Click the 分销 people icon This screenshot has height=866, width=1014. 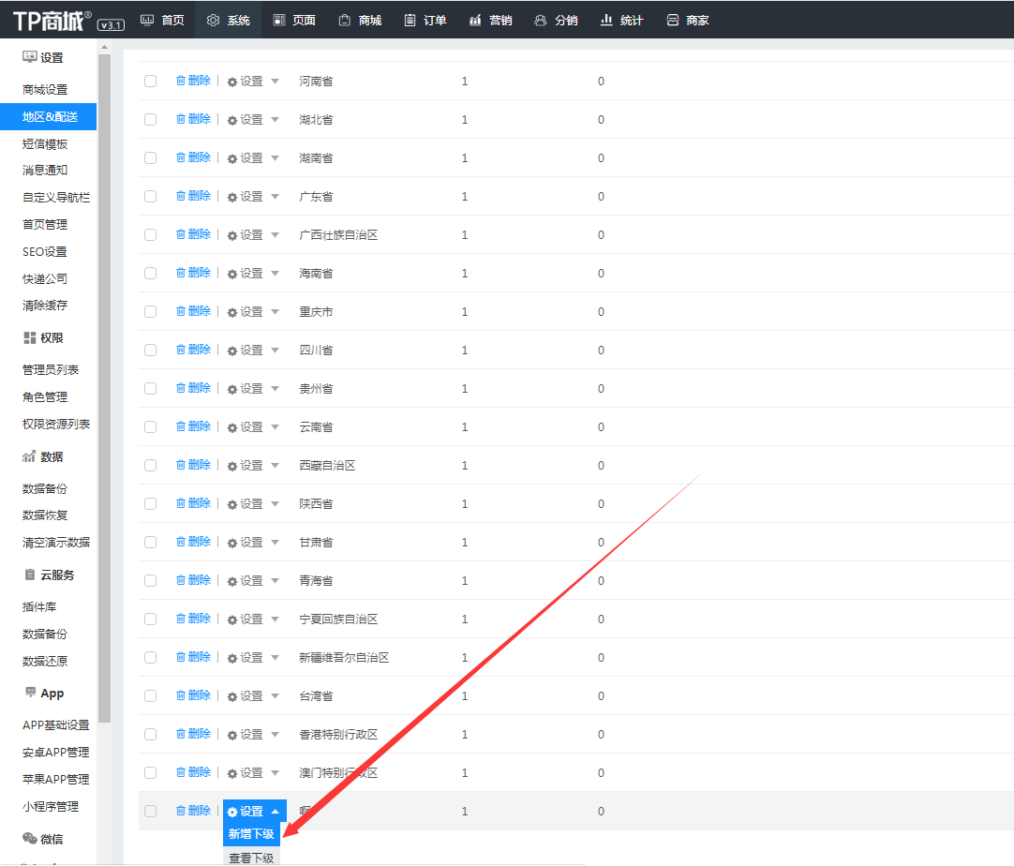pos(540,20)
